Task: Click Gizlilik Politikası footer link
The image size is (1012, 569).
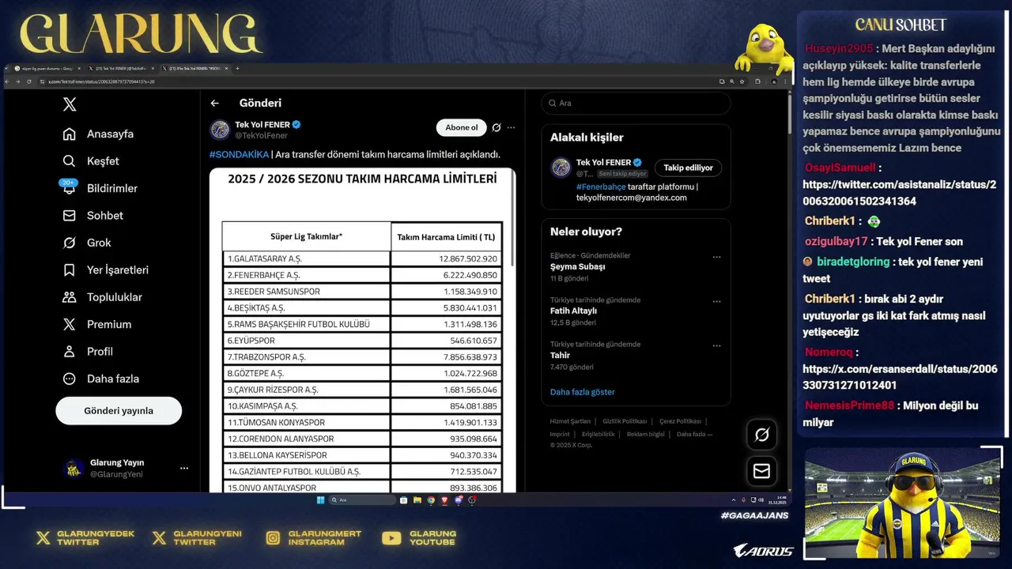Action: 625,421
